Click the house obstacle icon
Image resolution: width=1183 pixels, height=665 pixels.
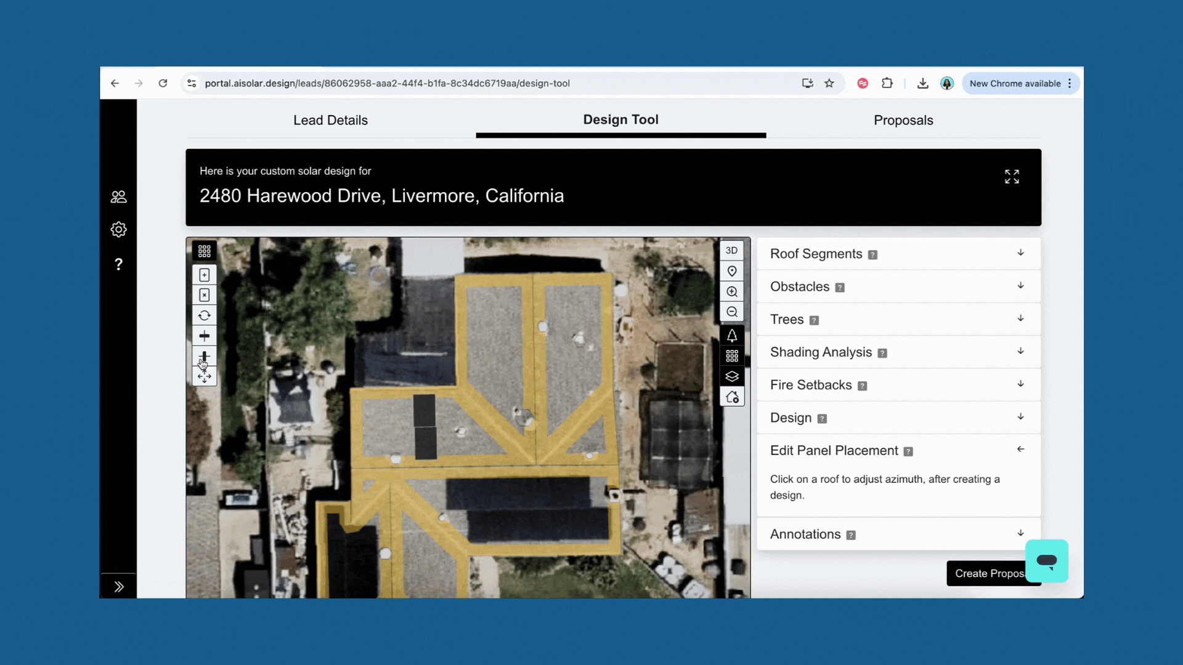pos(732,397)
